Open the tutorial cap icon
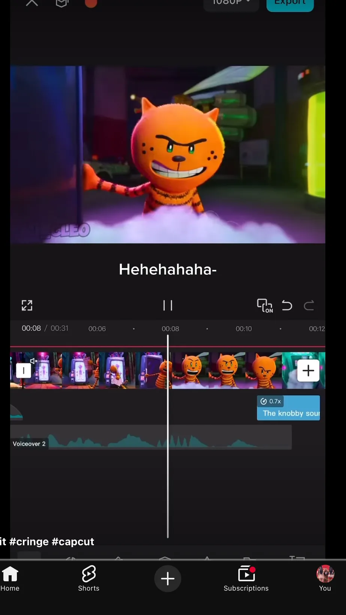The height and width of the screenshot is (615, 346). pyautogui.click(x=62, y=3)
